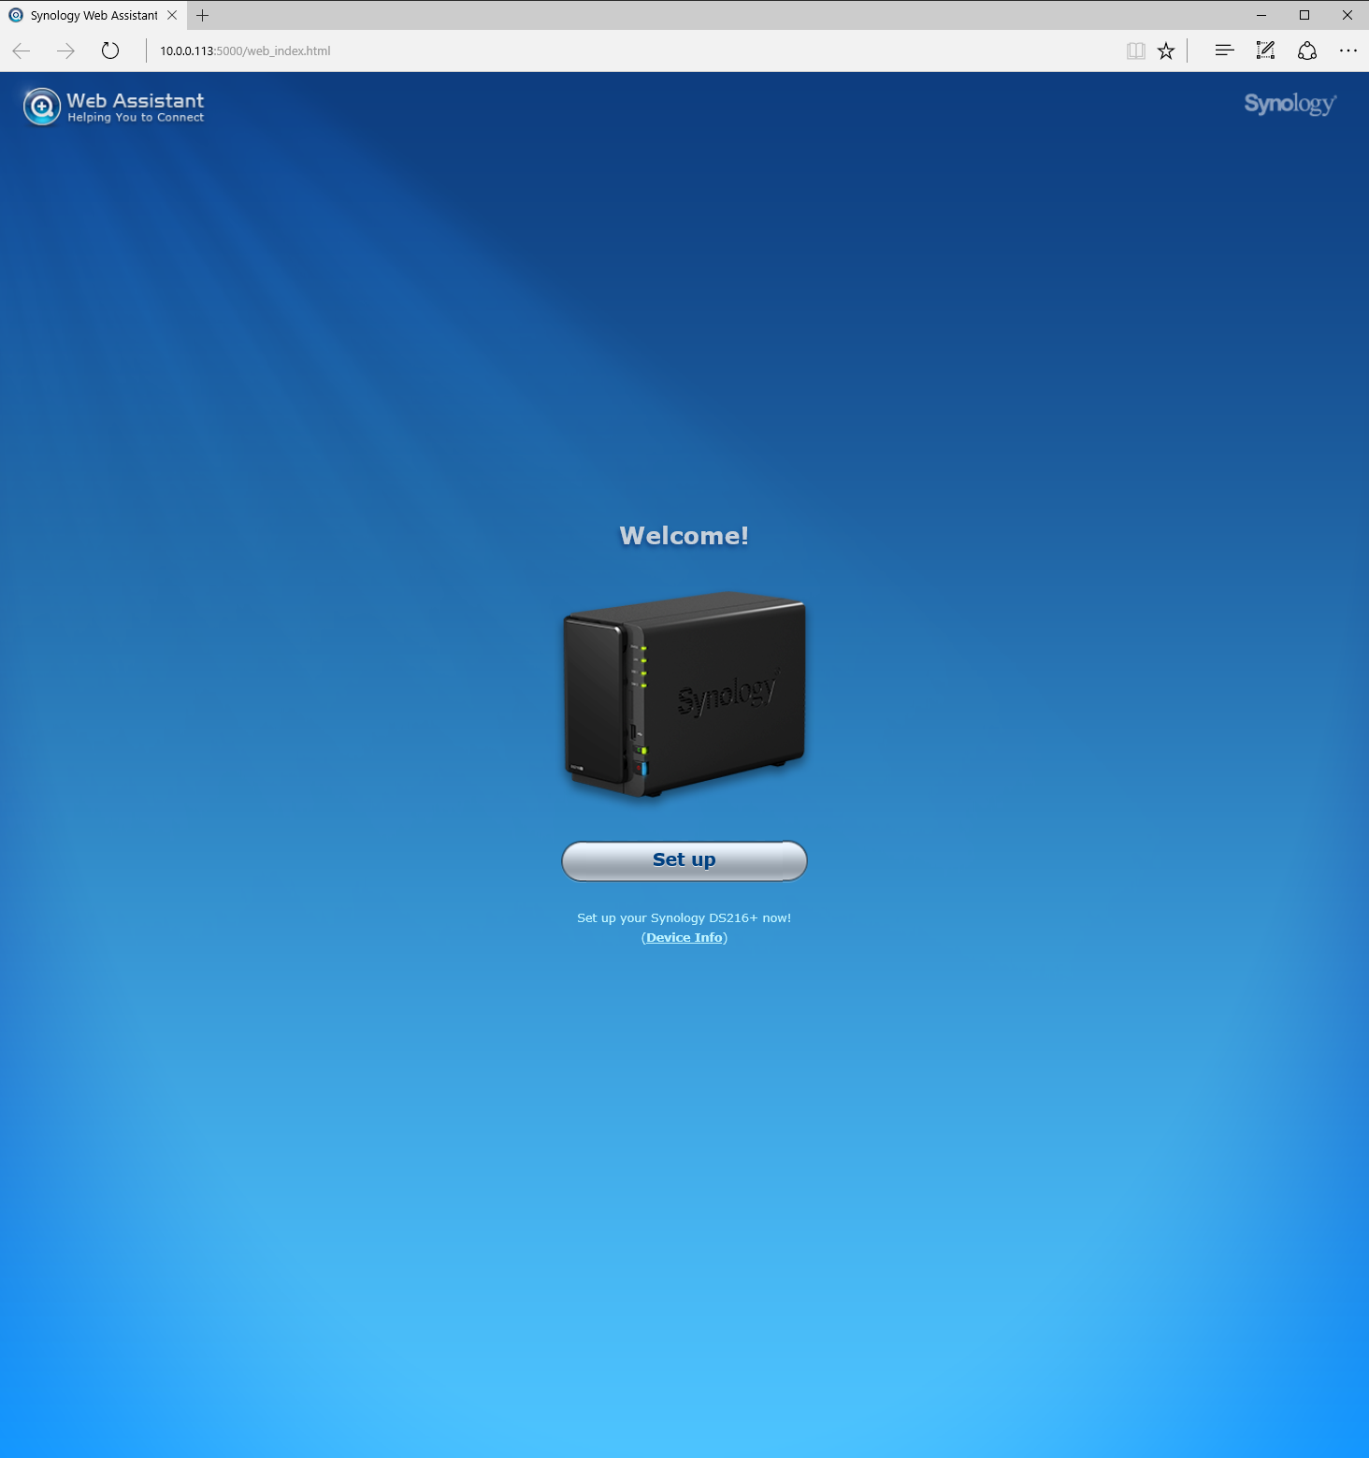
Task: Refresh the page with the reload icon
Action: pos(110,51)
